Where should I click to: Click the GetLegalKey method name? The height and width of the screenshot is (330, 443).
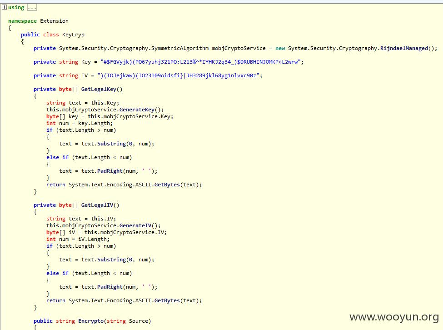pyautogui.click(x=99, y=89)
